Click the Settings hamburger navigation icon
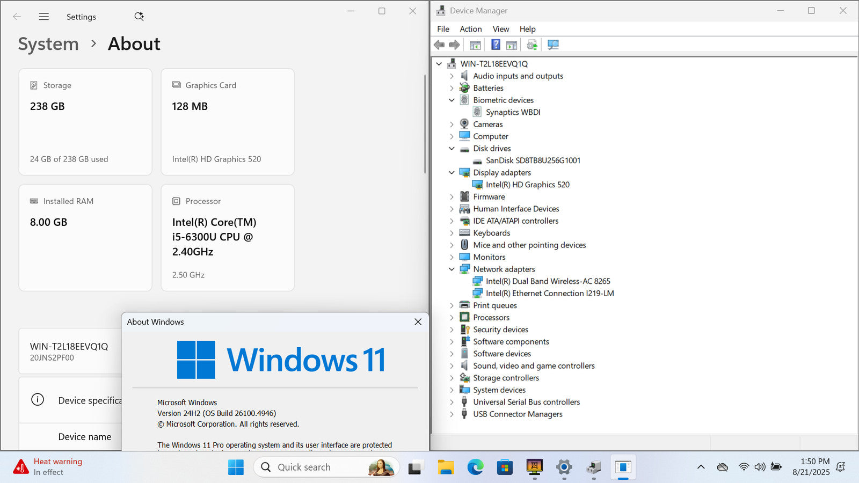Image resolution: width=859 pixels, height=483 pixels. click(x=44, y=17)
